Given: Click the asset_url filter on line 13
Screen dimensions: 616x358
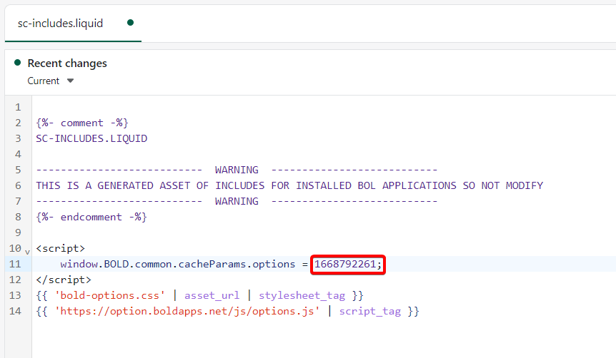Looking at the screenshot, I should click(x=212, y=295).
